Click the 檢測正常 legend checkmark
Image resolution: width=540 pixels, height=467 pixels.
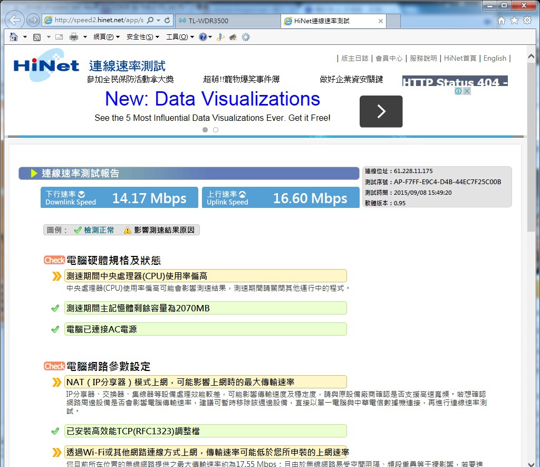[x=78, y=230]
